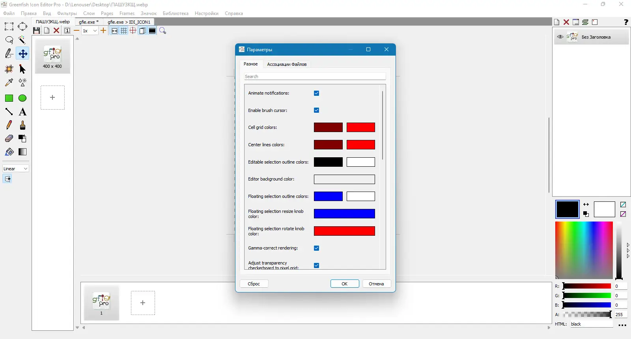Uncheck Animate notifications checkbox
Viewport: 631px width, 339px height.
coord(316,93)
